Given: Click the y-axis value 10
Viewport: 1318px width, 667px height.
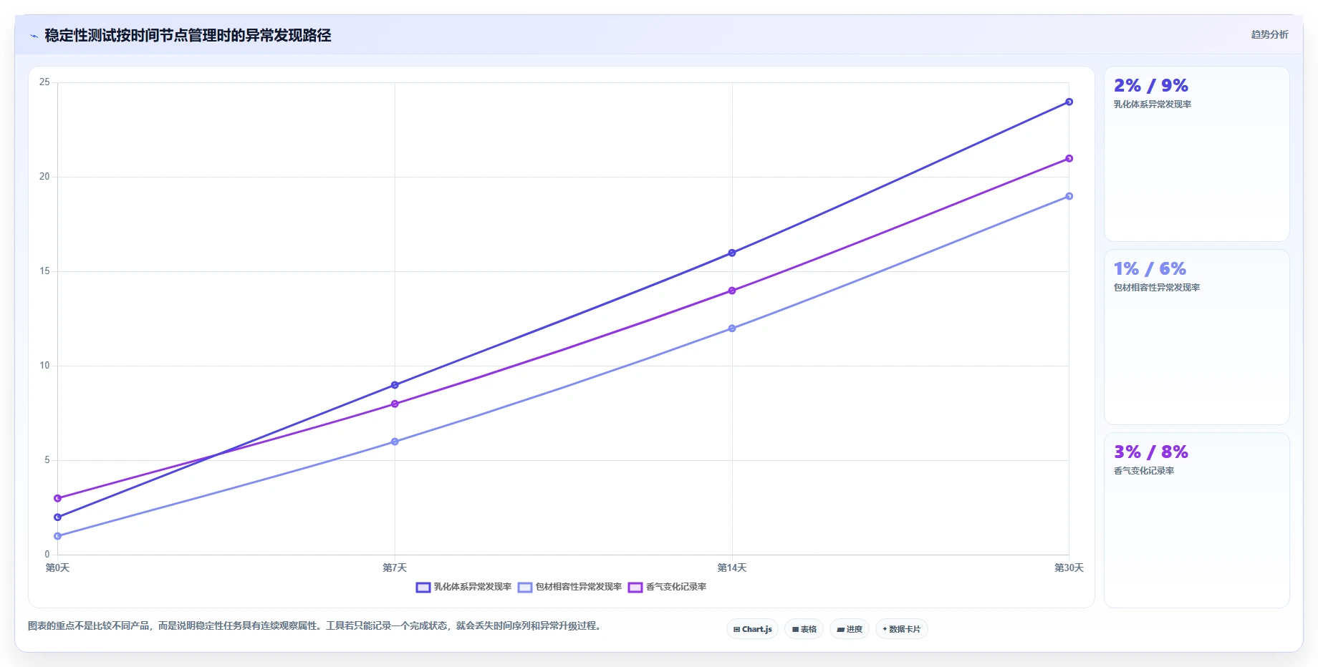Looking at the screenshot, I should tap(44, 366).
